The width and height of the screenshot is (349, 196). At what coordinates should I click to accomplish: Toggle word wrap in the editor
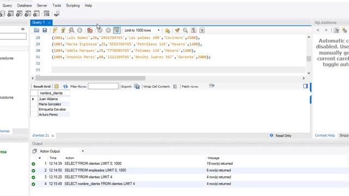pos(202,30)
